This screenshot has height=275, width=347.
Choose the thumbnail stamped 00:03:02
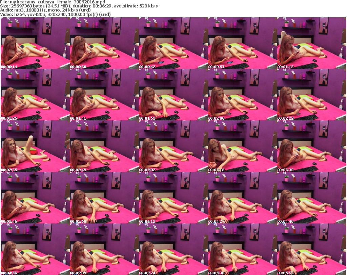click(x=173, y=146)
